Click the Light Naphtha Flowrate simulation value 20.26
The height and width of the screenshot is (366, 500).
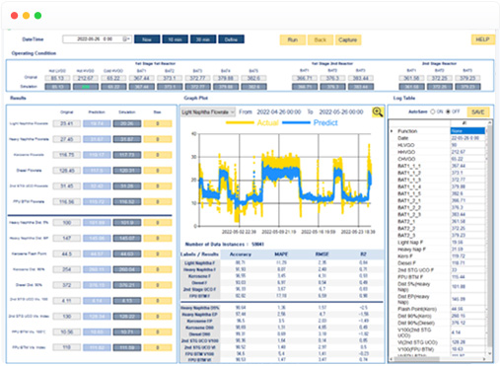click(x=127, y=123)
